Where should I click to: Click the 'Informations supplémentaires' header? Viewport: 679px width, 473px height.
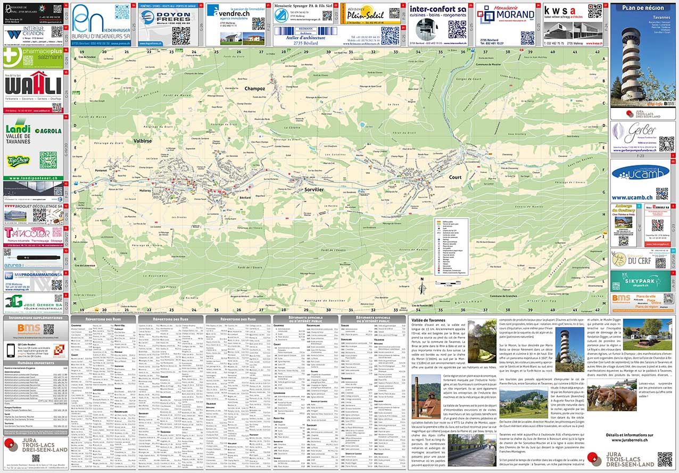tap(36, 318)
